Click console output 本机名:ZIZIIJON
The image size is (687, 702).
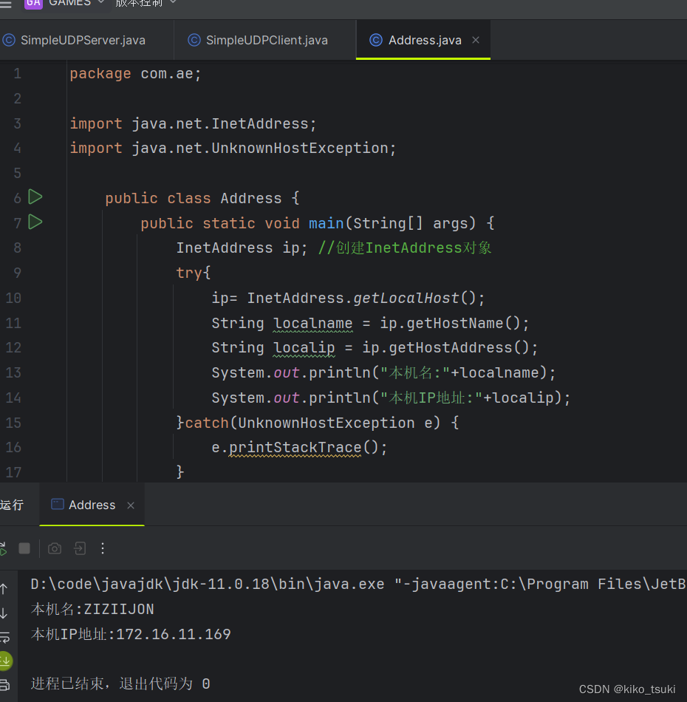point(92,609)
